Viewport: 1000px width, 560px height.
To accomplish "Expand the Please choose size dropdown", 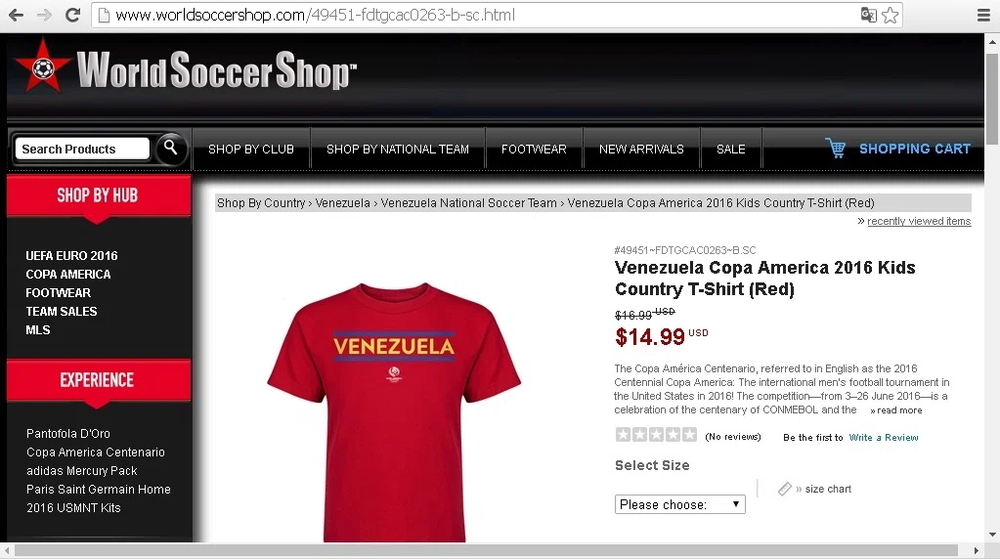I will tap(679, 504).
